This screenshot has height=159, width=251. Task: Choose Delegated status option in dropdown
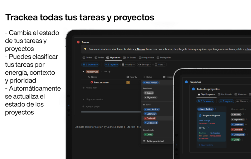pyautogui.click(x=151, y=123)
